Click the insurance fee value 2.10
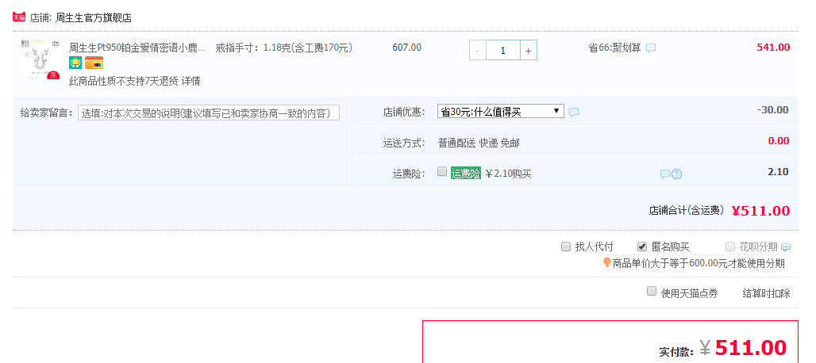Image resolution: width=816 pixels, height=363 pixels. click(x=778, y=172)
